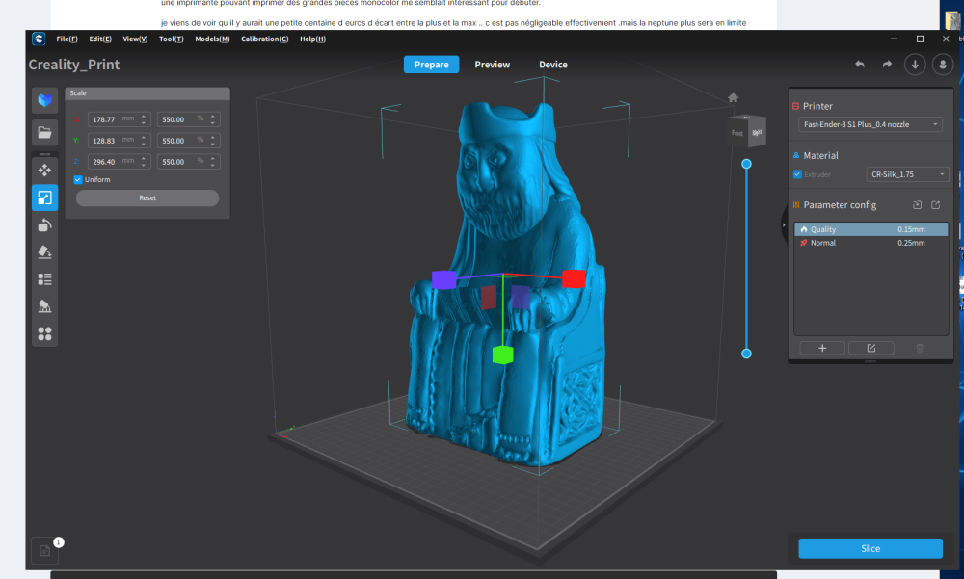The width and height of the screenshot is (964, 579).
Task: Click the X size 178.77 mm field
Action: coord(120,119)
